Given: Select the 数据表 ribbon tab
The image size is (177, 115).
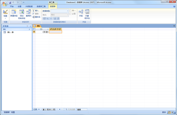Looking at the screenshot, I should click(53, 6).
